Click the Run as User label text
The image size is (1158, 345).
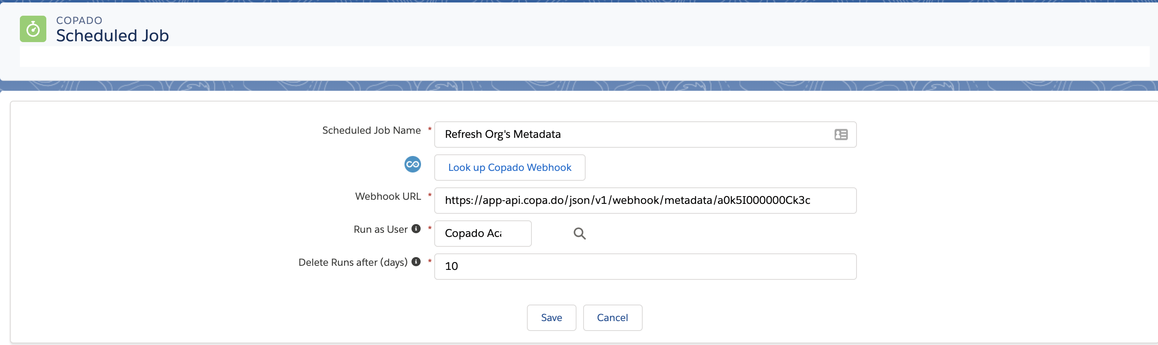[380, 230]
